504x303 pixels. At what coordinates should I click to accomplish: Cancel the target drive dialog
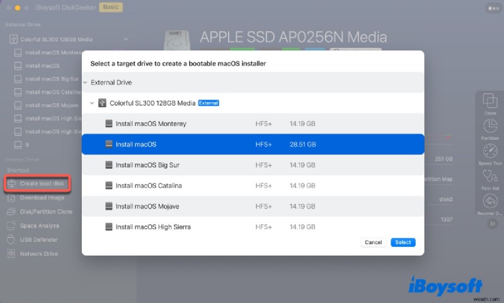click(x=373, y=243)
